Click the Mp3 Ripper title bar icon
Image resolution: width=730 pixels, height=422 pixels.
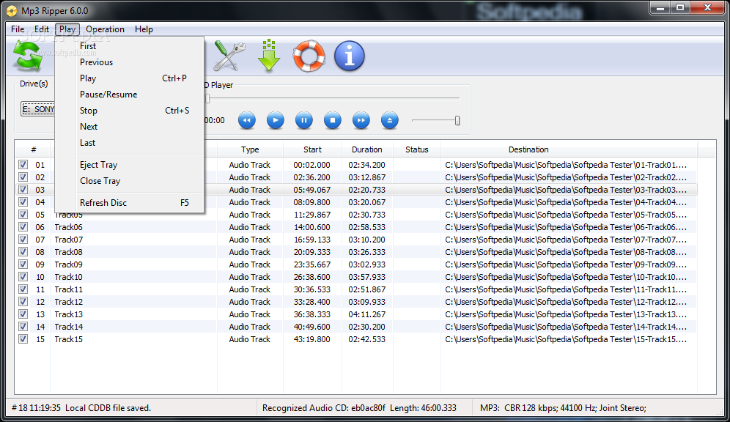coord(12,11)
